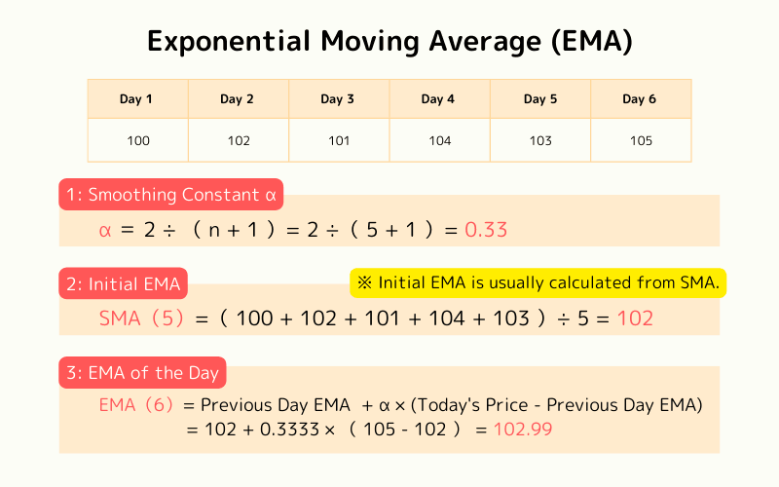779x487 pixels.
Task: Select the Day 2 header cell
Action: pyautogui.click(x=238, y=99)
